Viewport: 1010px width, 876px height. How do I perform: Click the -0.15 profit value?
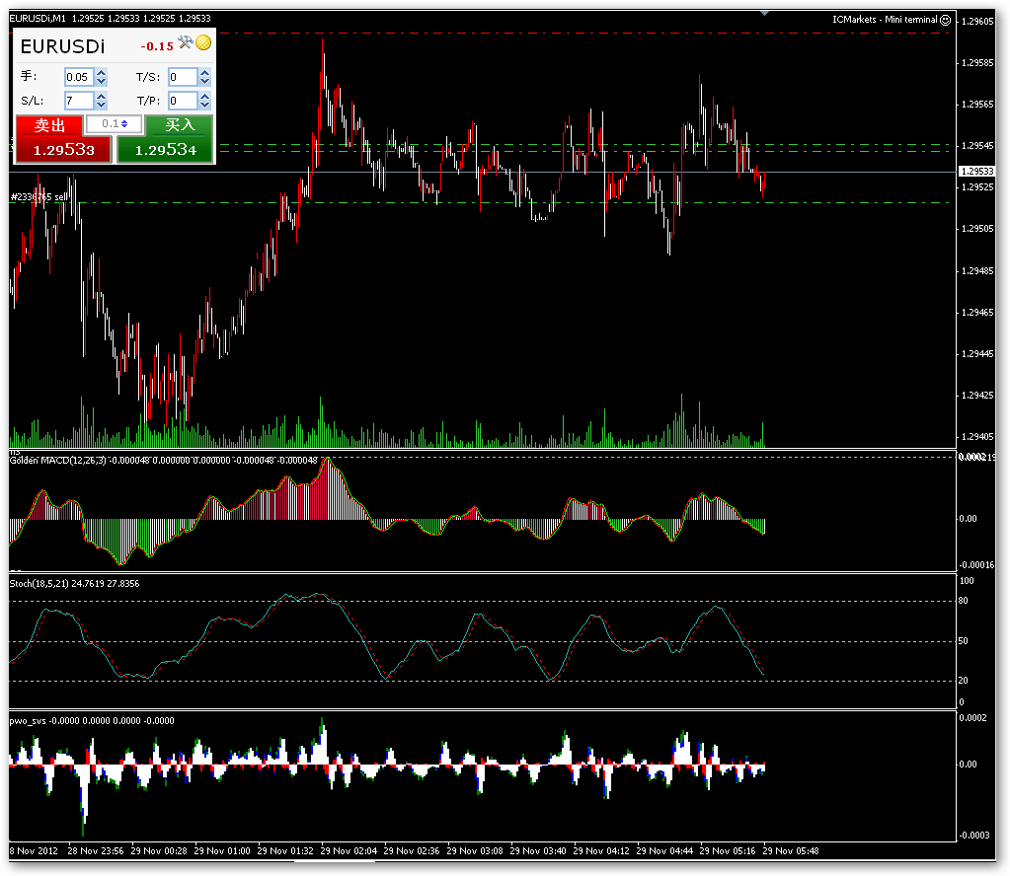[157, 46]
